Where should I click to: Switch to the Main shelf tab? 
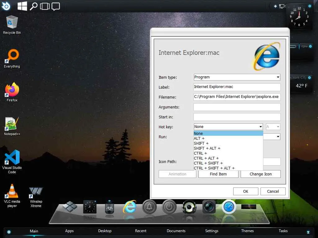(x=34, y=231)
